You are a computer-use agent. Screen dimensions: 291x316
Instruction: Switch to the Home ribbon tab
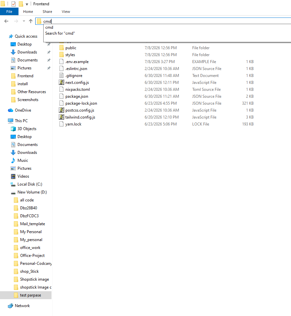coord(28,12)
